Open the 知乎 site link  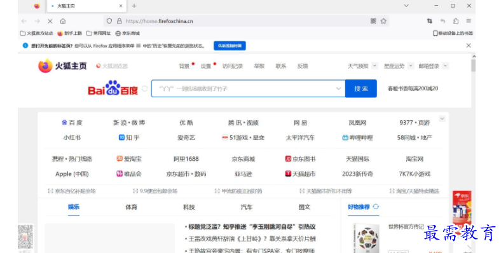pos(129,138)
